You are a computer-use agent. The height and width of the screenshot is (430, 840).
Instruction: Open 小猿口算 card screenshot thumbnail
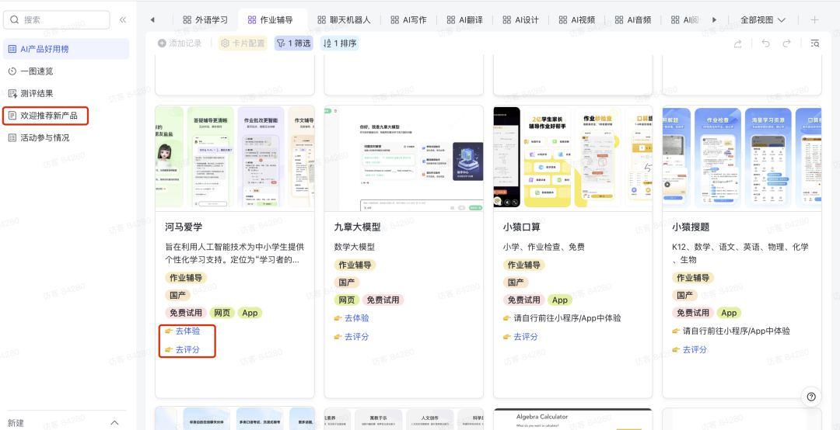click(x=572, y=158)
